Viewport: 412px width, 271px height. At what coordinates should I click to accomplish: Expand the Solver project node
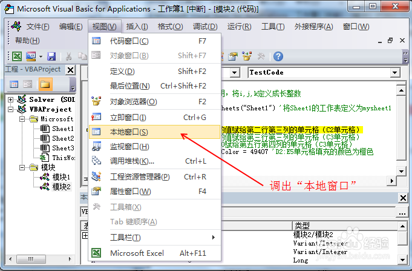click(x=10, y=99)
